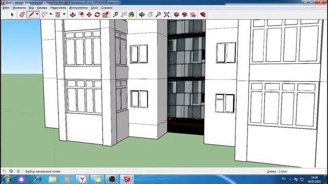Click the Длина measurement input field
This screenshot has height=184, width=328.
pyautogui.click(x=302, y=172)
